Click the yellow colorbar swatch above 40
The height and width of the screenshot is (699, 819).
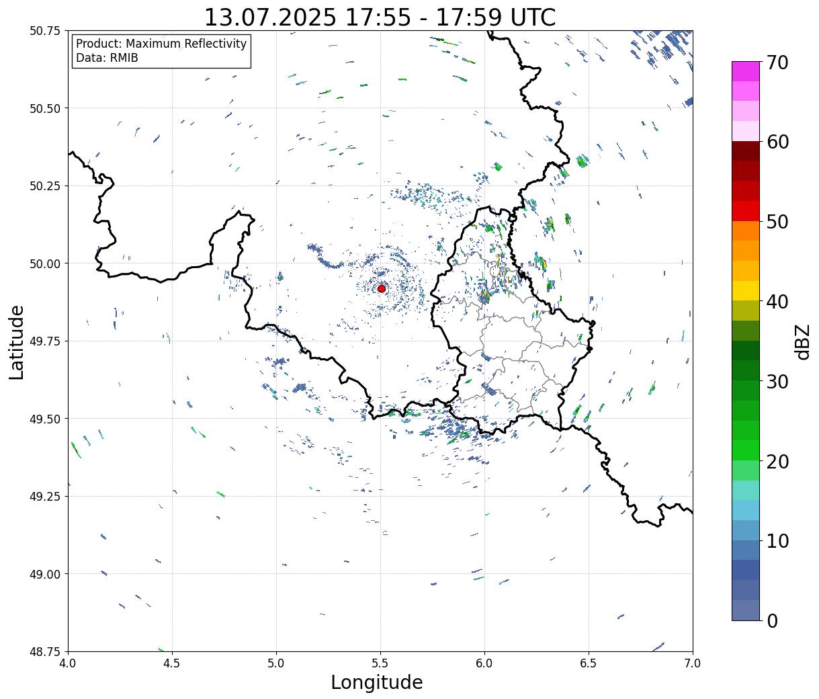pos(746,291)
